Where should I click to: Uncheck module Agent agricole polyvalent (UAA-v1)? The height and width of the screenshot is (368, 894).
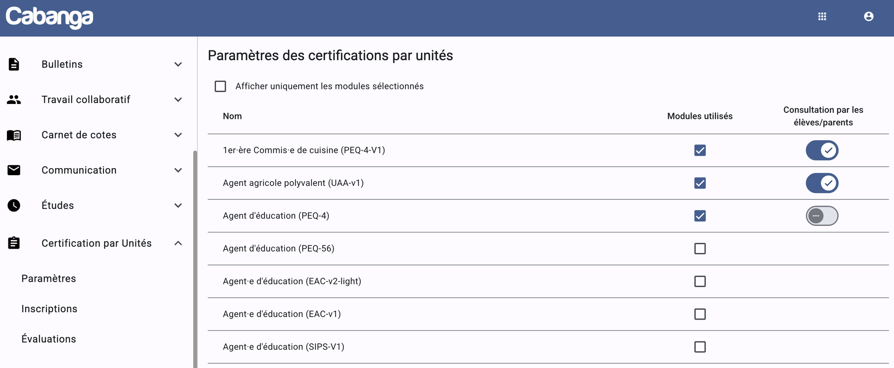point(700,183)
